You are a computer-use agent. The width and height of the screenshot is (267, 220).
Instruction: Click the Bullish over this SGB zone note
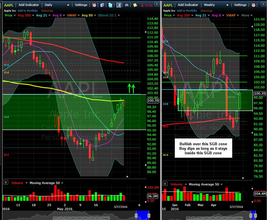coord(203,148)
